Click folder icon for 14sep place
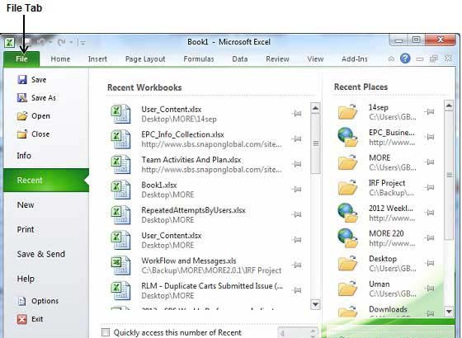 (x=347, y=112)
